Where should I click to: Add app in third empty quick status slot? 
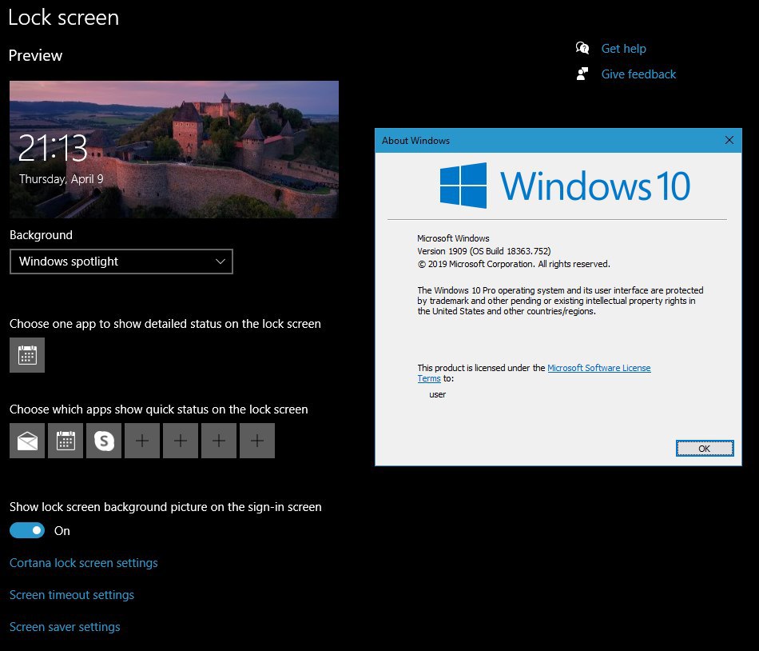(x=219, y=441)
